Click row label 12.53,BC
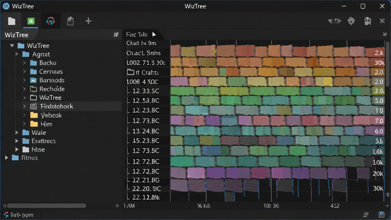 point(145,101)
